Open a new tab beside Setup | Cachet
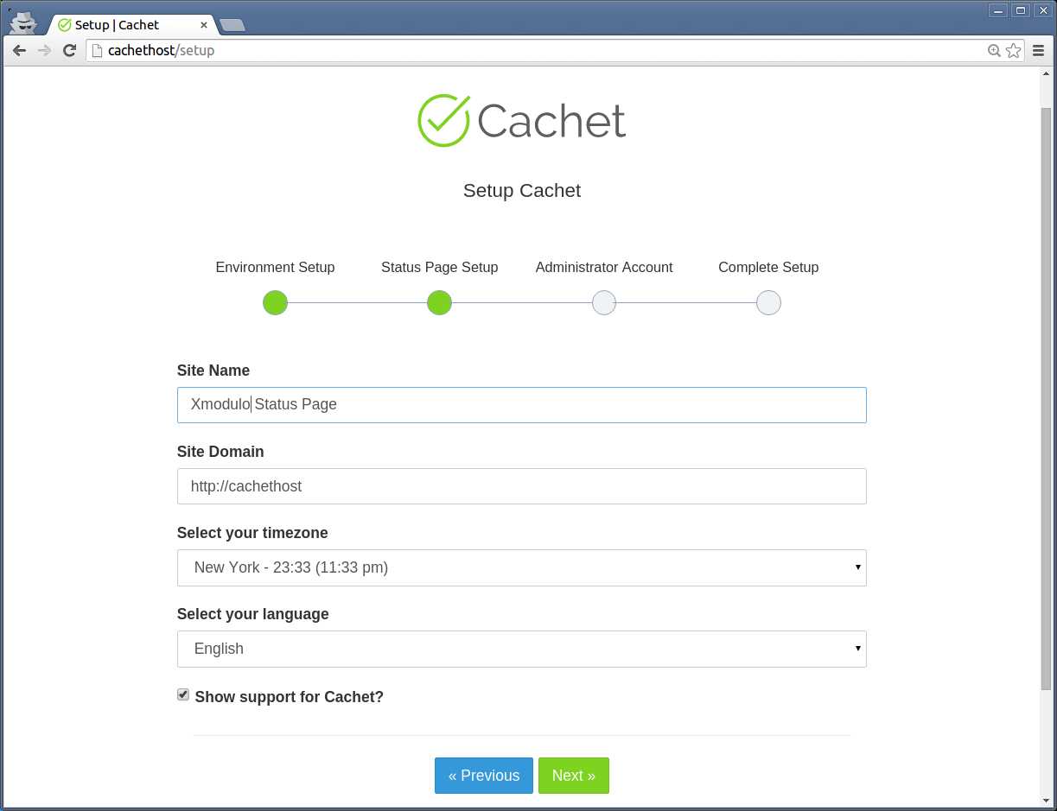Viewport: 1057px width, 811px height. (232, 25)
